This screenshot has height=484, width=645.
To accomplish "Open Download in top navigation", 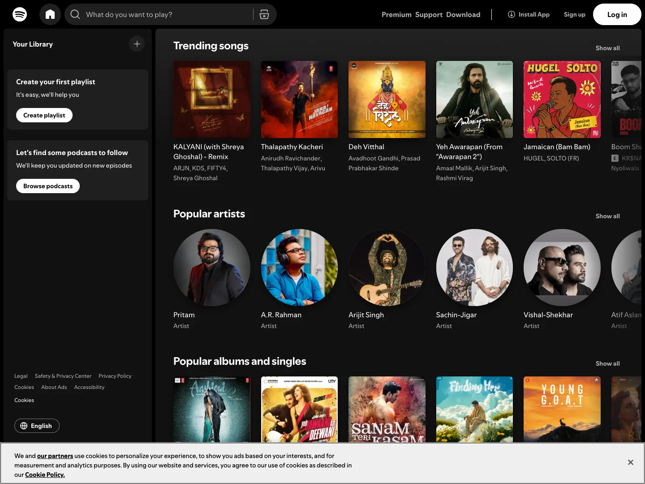I will 463,14.
